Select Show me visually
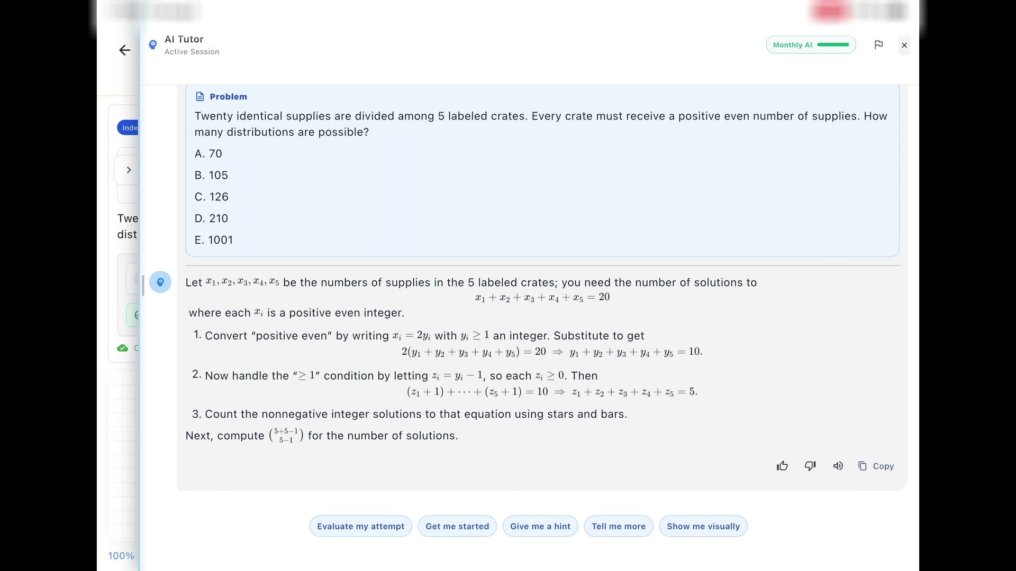The image size is (1016, 571). [703, 526]
